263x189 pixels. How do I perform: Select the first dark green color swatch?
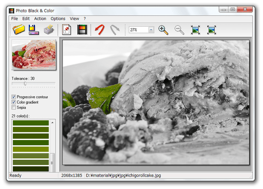31,123
